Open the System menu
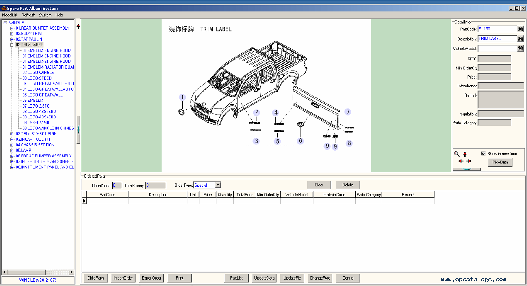The width and height of the screenshot is (527, 286). point(45,15)
